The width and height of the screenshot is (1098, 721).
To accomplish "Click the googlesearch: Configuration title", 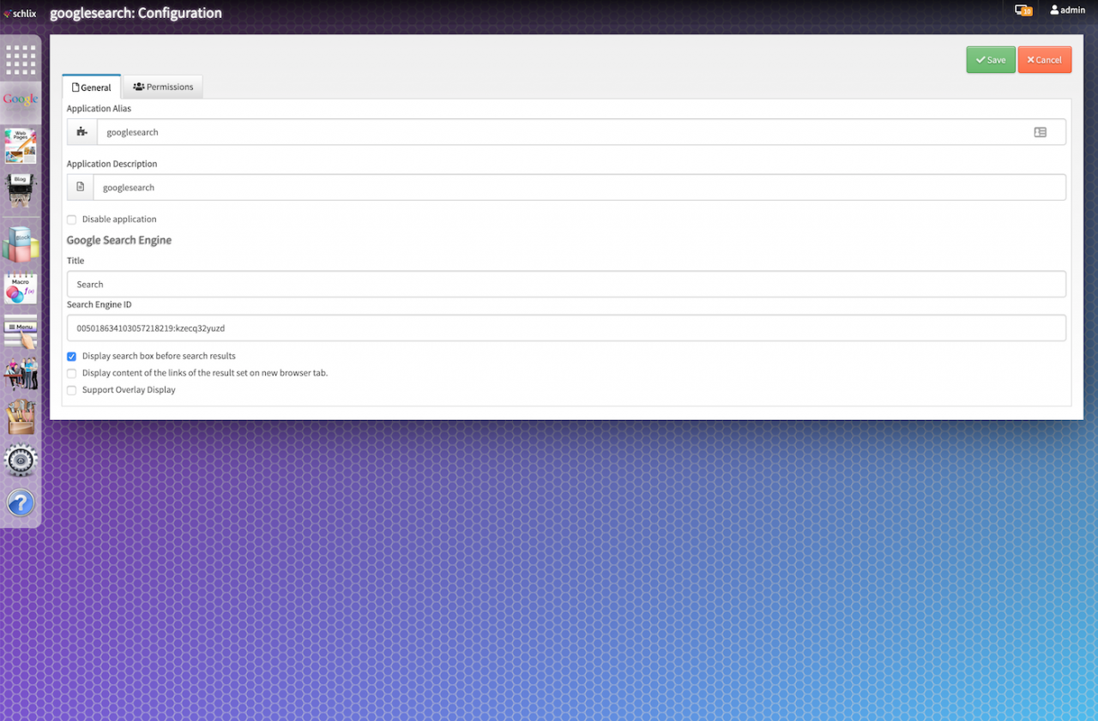I will tap(136, 13).
